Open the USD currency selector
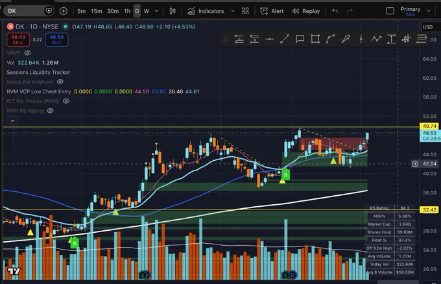Screen dimensions: 441x284 pyautogui.click(x=427, y=27)
